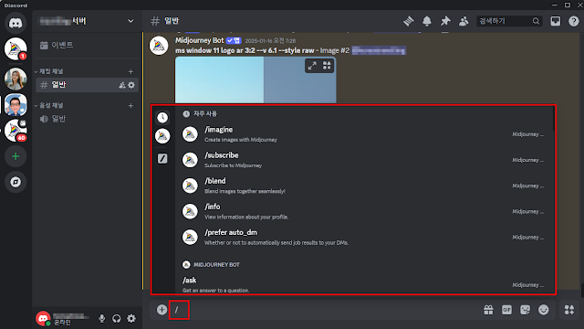Select frequently used commands clock tab
This screenshot has height=329, width=584.
coord(162,118)
